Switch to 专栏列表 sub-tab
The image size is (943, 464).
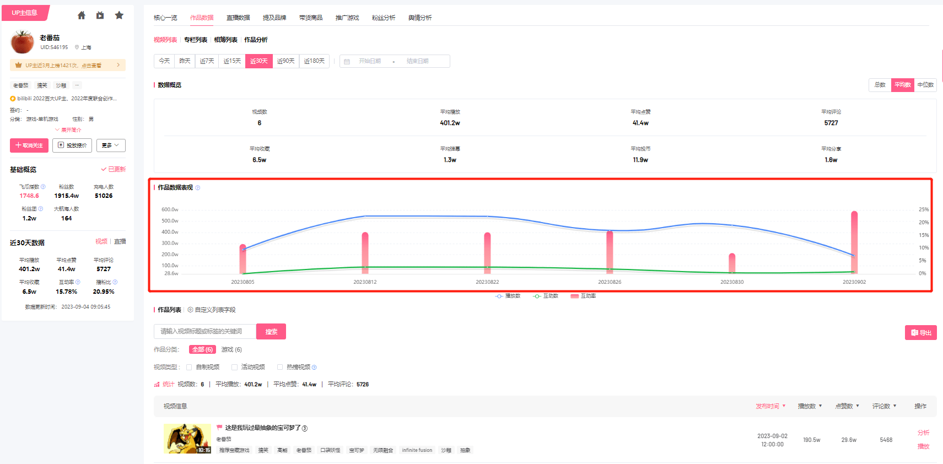(x=196, y=40)
